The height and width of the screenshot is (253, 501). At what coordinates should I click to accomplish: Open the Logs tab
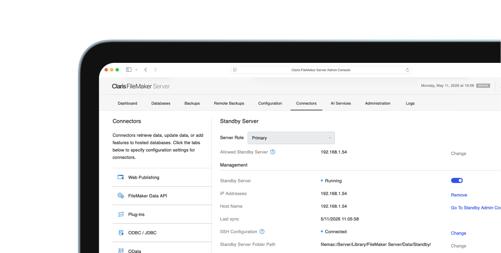(410, 103)
